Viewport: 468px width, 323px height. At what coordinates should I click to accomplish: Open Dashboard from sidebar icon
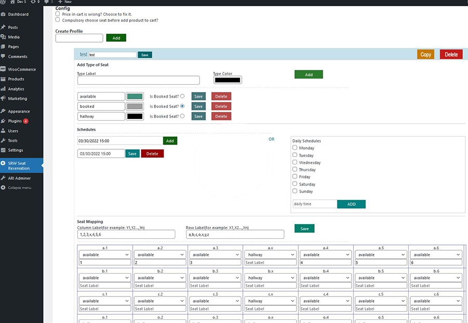point(4,14)
